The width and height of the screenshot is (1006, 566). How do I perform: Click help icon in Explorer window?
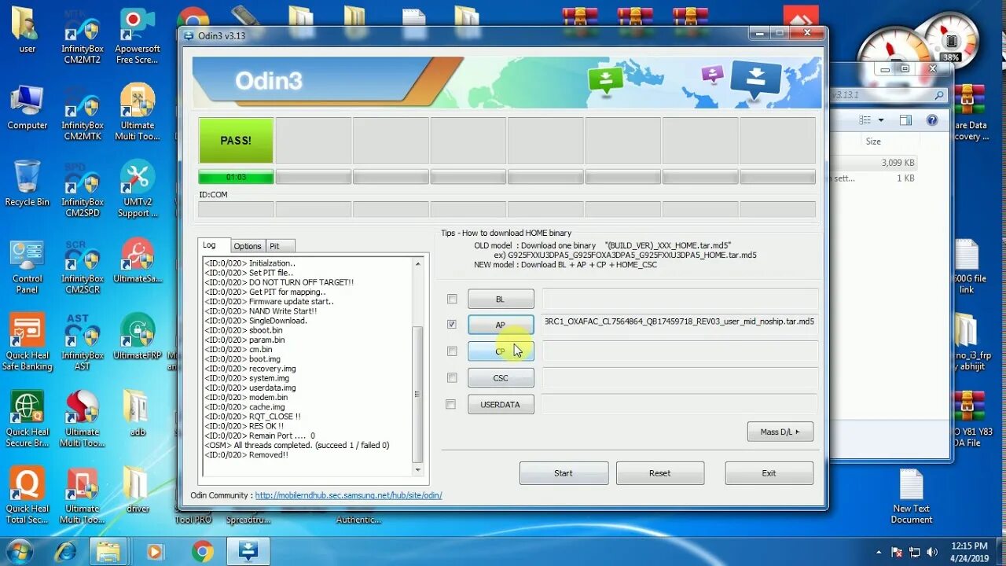[x=932, y=120]
